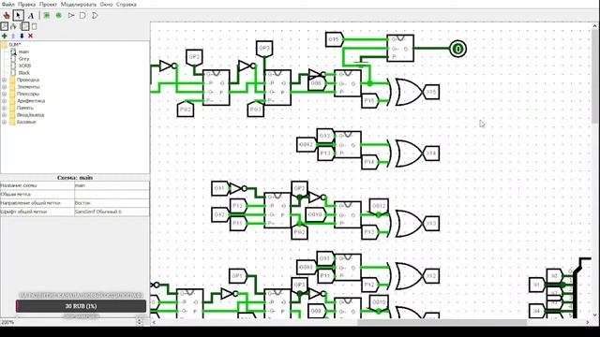The width and height of the screenshot is (600, 337).
Task: Choose the NOT gate tool in toolbar
Action: pos(71,15)
